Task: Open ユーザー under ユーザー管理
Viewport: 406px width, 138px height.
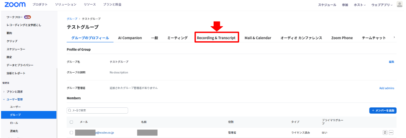Action: tap(15, 107)
